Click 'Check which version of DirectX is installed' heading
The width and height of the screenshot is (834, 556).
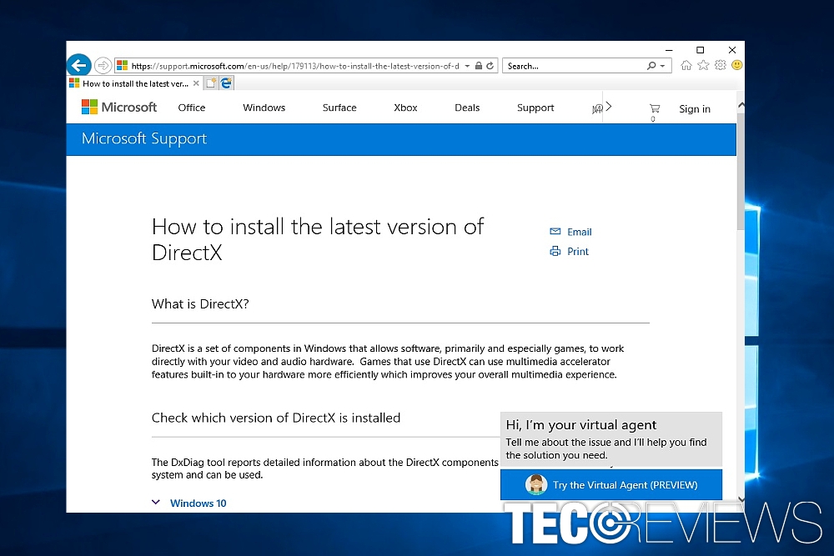(275, 418)
